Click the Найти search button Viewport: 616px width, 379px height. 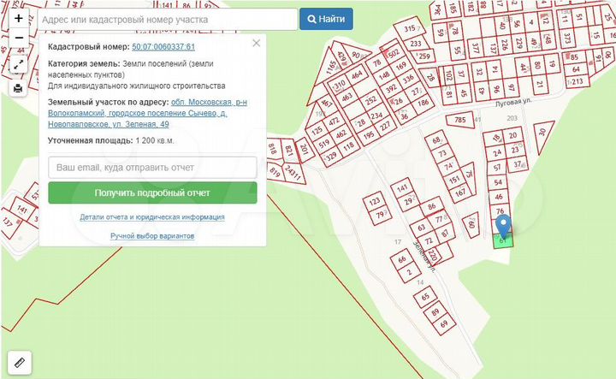326,19
